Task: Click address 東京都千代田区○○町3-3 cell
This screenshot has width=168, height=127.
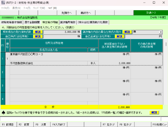Action: click(x=54, y=57)
